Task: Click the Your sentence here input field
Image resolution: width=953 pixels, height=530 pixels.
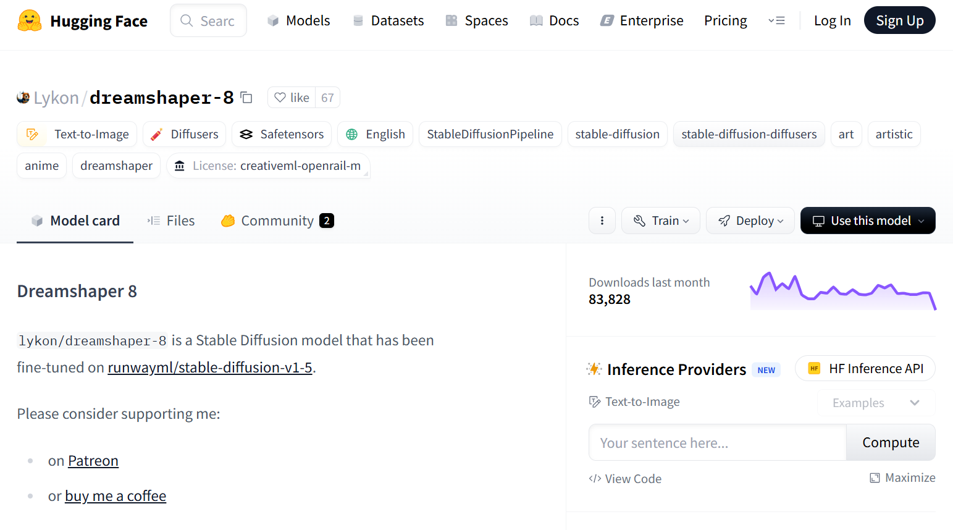Action: click(717, 443)
